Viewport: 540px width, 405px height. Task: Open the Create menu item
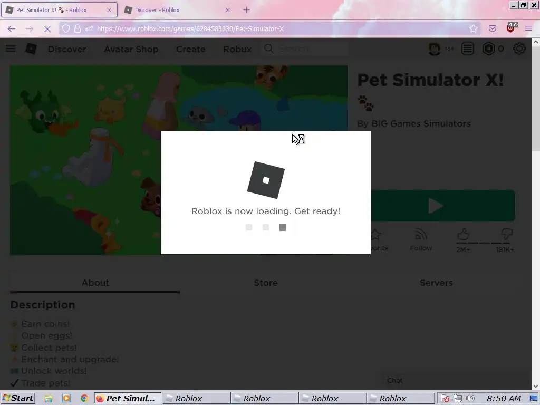191,49
